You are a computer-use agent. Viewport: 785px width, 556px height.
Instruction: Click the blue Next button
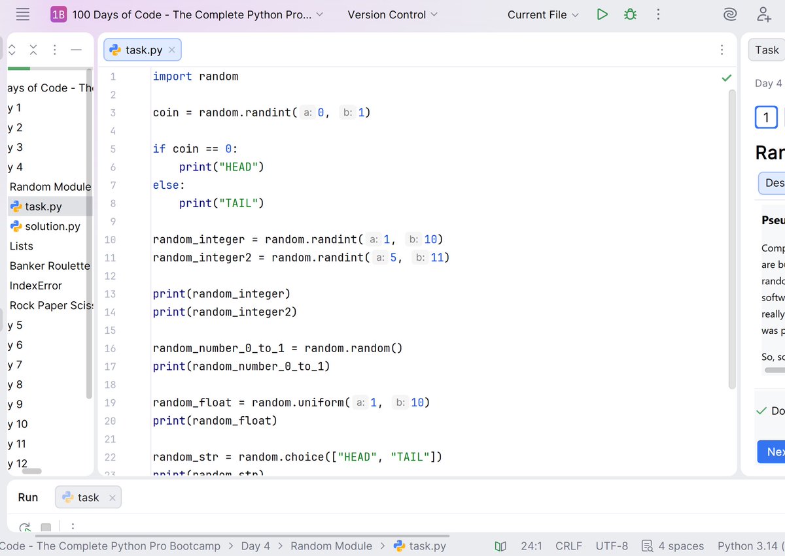click(771, 452)
